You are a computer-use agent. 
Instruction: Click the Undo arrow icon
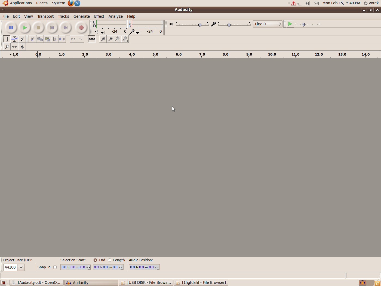tap(73, 39)
